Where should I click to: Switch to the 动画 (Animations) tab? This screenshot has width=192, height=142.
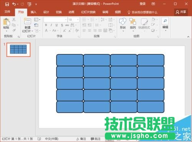coord(71,12)
